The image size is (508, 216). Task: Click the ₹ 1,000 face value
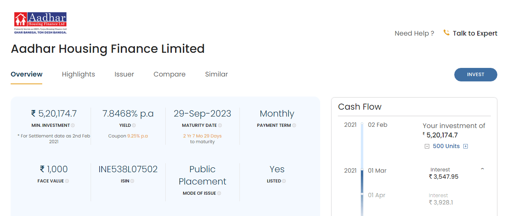(x=54, y=169)
